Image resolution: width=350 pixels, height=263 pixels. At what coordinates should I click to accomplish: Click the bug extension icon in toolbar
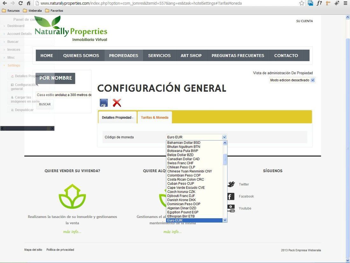337,3
